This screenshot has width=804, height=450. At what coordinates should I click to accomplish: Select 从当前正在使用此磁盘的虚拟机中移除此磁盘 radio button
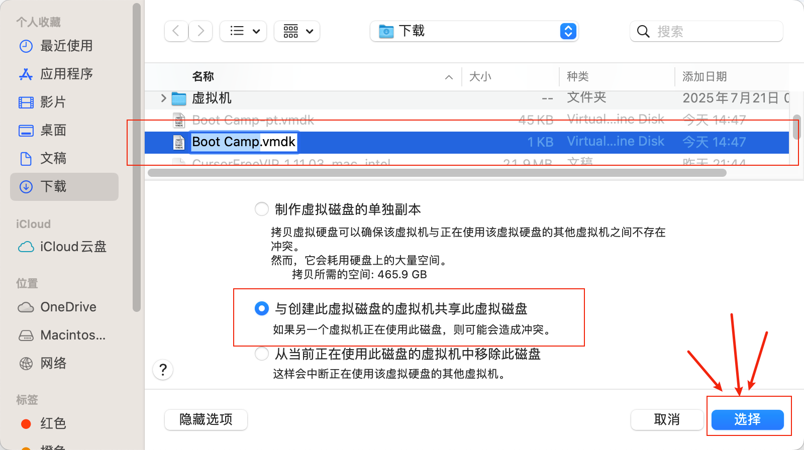[x=262, y=354]
